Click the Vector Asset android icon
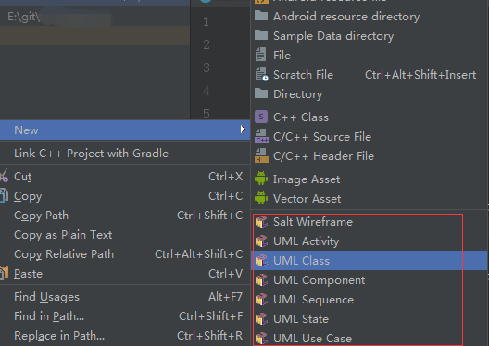The image size is (489, 346). tap(261, 198)
